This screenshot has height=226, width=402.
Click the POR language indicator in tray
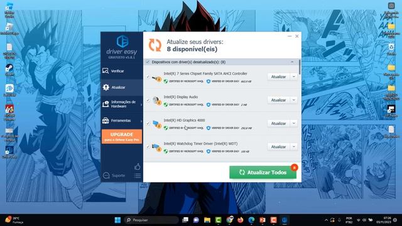pos(349,220)
